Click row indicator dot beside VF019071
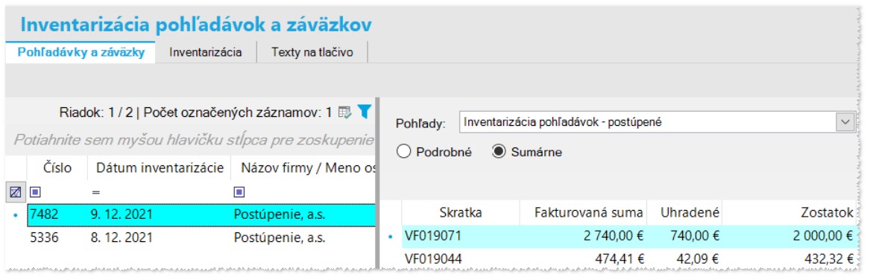The width and height of the screenshot is (870, 280). 391,237
